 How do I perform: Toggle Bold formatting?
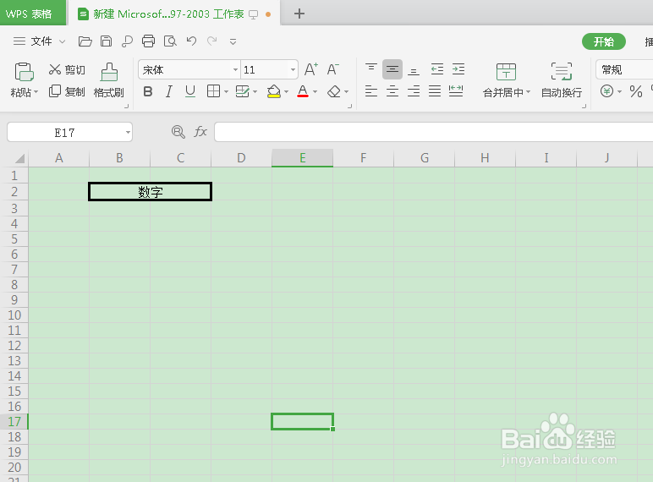[147, 91]
